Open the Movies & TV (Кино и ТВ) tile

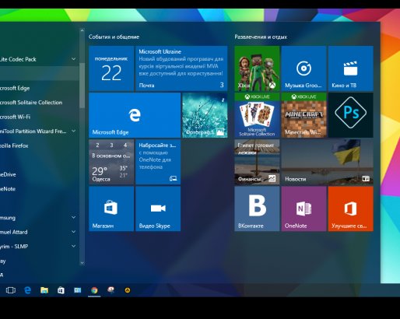pos(351,68)
